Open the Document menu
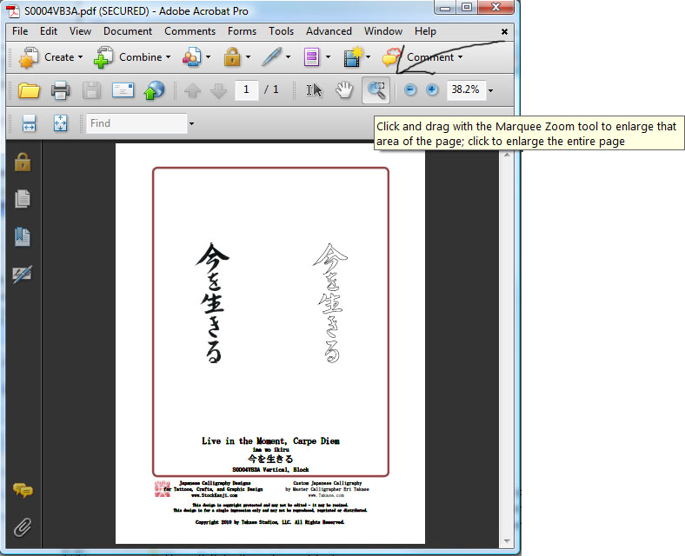 128,31
